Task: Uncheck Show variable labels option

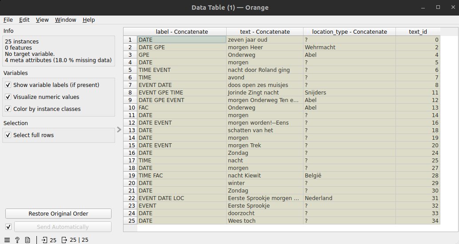Action: pyautogui.click(x=8, y=85)
